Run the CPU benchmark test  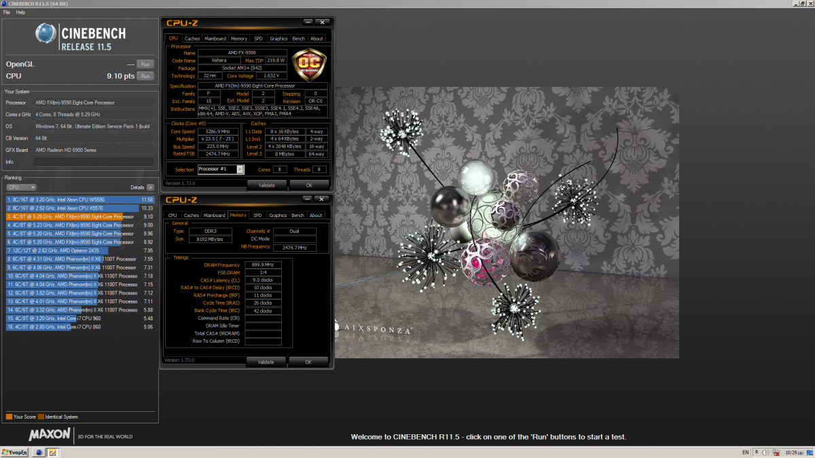(x=145, y=76)
